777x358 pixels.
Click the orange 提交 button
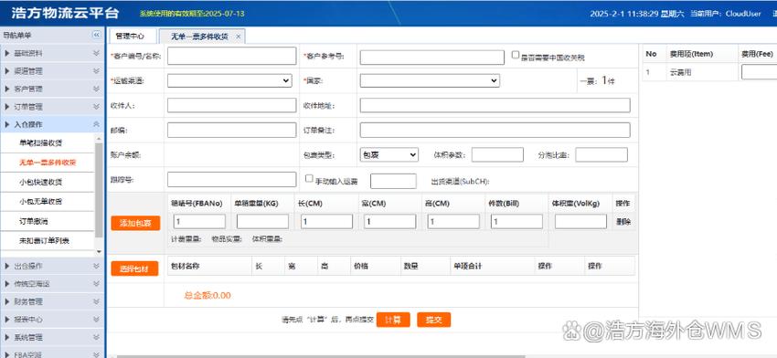pyautogui.click(x=433, y=320)
